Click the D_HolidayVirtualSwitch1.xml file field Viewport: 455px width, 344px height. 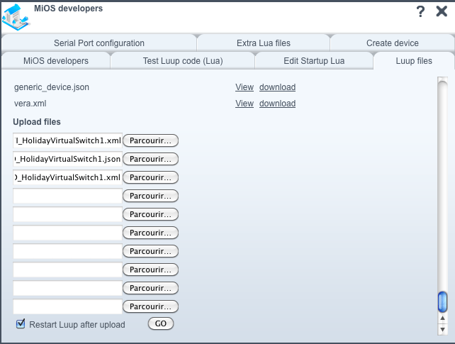[67, 177]
